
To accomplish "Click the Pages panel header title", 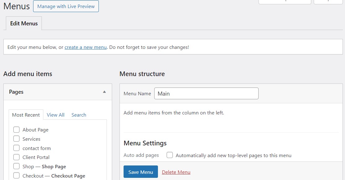I will click(x=16, y=92).
